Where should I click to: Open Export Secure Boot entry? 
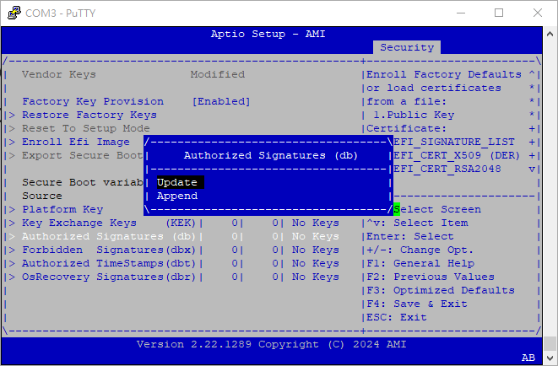coord(82,155)
